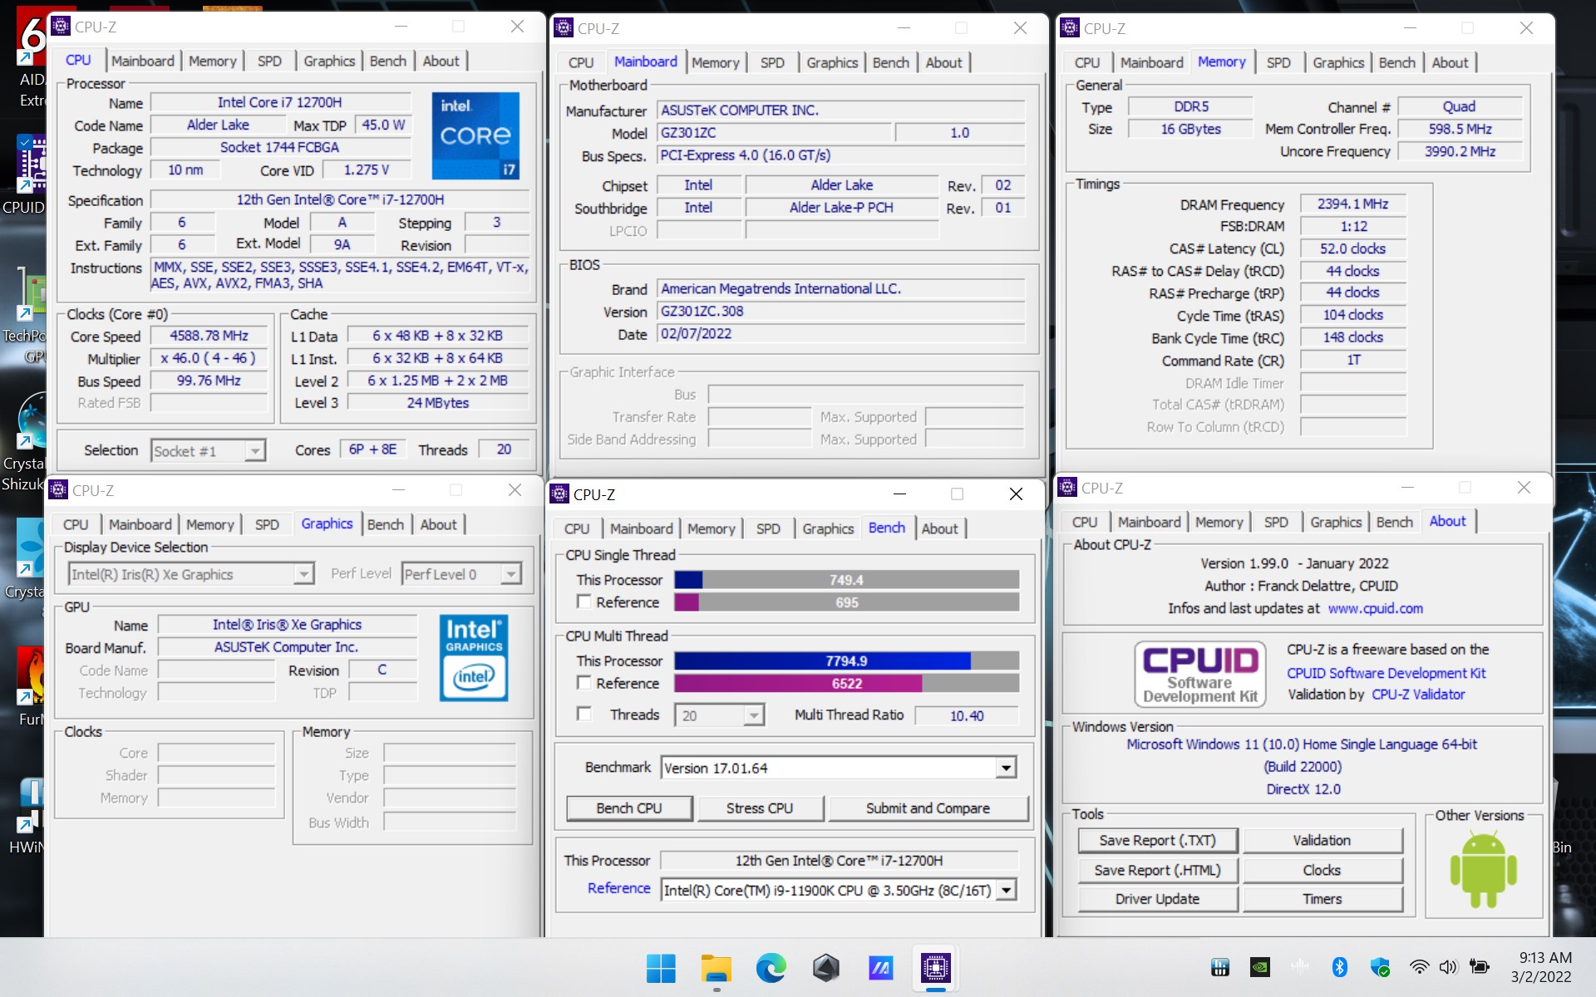Image resolution: width=1596 pixels, height=997 pixels.
Task: Open the Windows Start menu
Action: click(x=661, y=968)
